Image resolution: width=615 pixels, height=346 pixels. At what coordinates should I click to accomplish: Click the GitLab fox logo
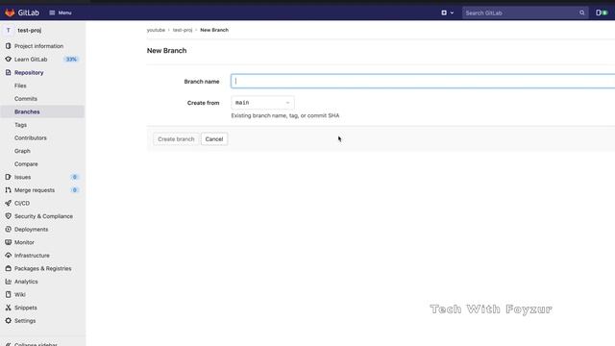click(x=10, y=12)
